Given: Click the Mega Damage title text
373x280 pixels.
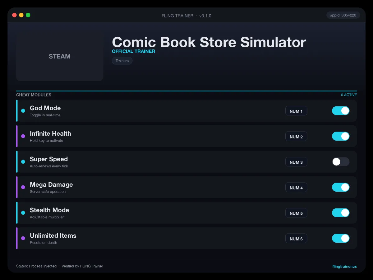Looking at the screenshot, I should point(51,184).
